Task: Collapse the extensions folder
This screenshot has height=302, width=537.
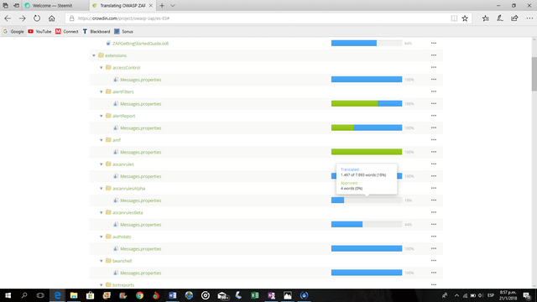Action: (x=94, y=55)
